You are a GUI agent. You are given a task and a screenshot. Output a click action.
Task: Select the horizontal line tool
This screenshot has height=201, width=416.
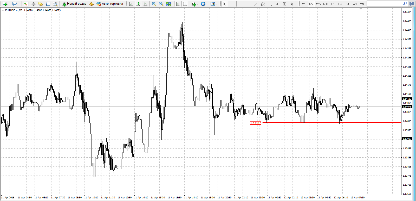(x=248, y=4)
